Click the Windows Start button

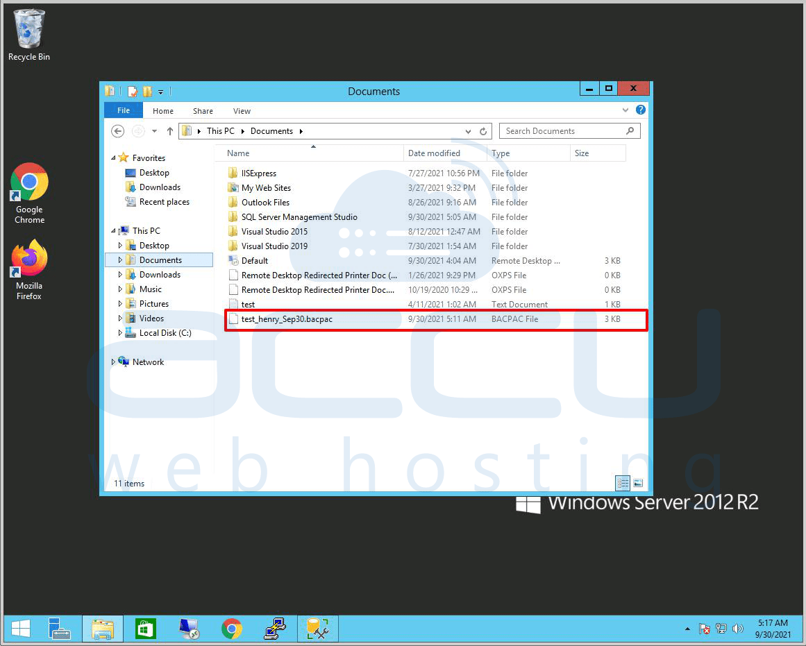coord(21,629)
